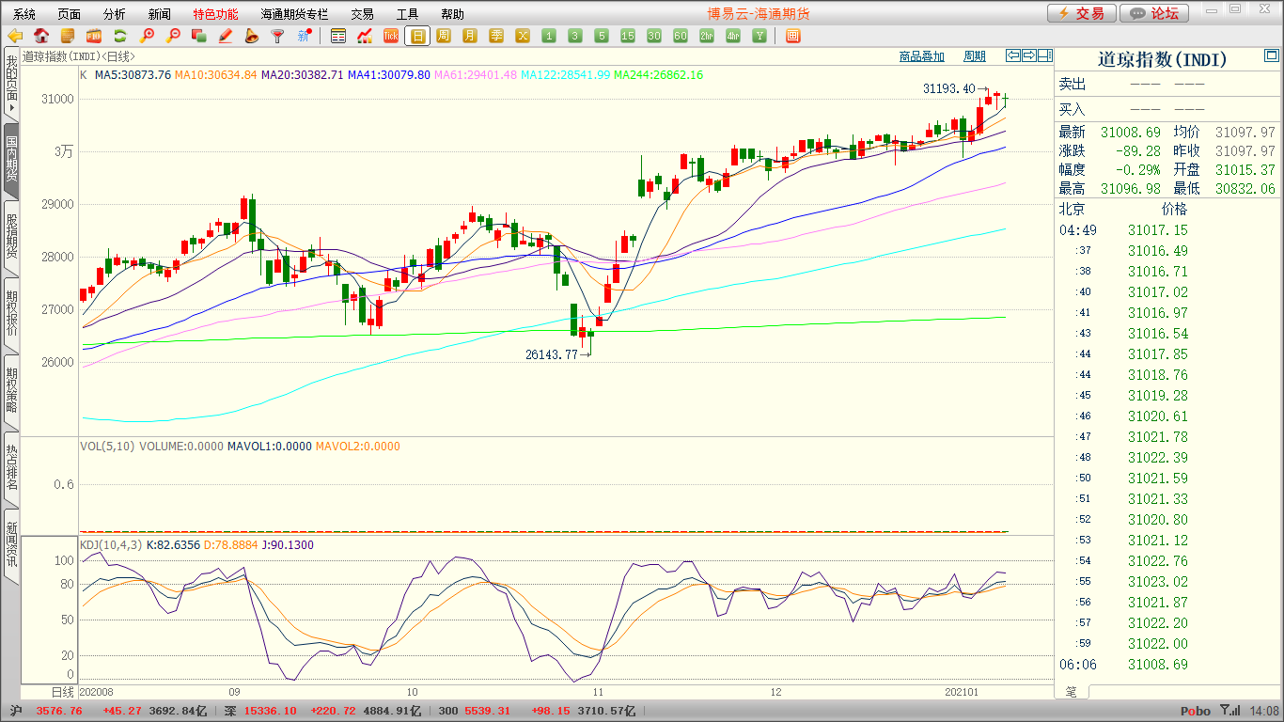Switch to the 期权报价 sidebar tab
The height and width of the screenshot is (722, 1284).
click(11, 313)
